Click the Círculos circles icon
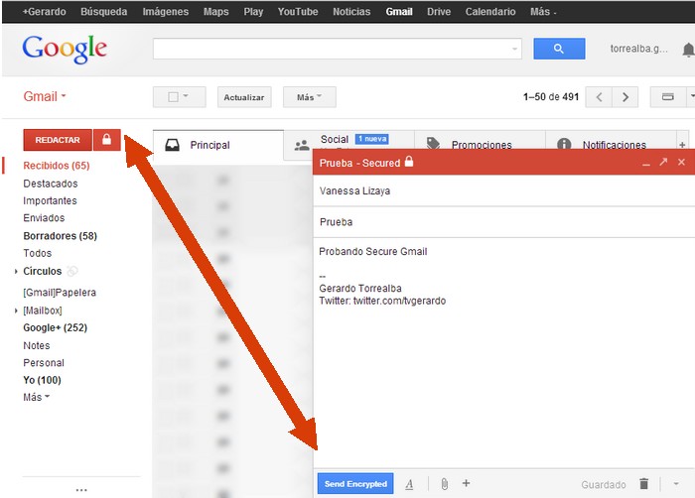The width and height of the screenshot is (695, 498). [x=72, y=271]
